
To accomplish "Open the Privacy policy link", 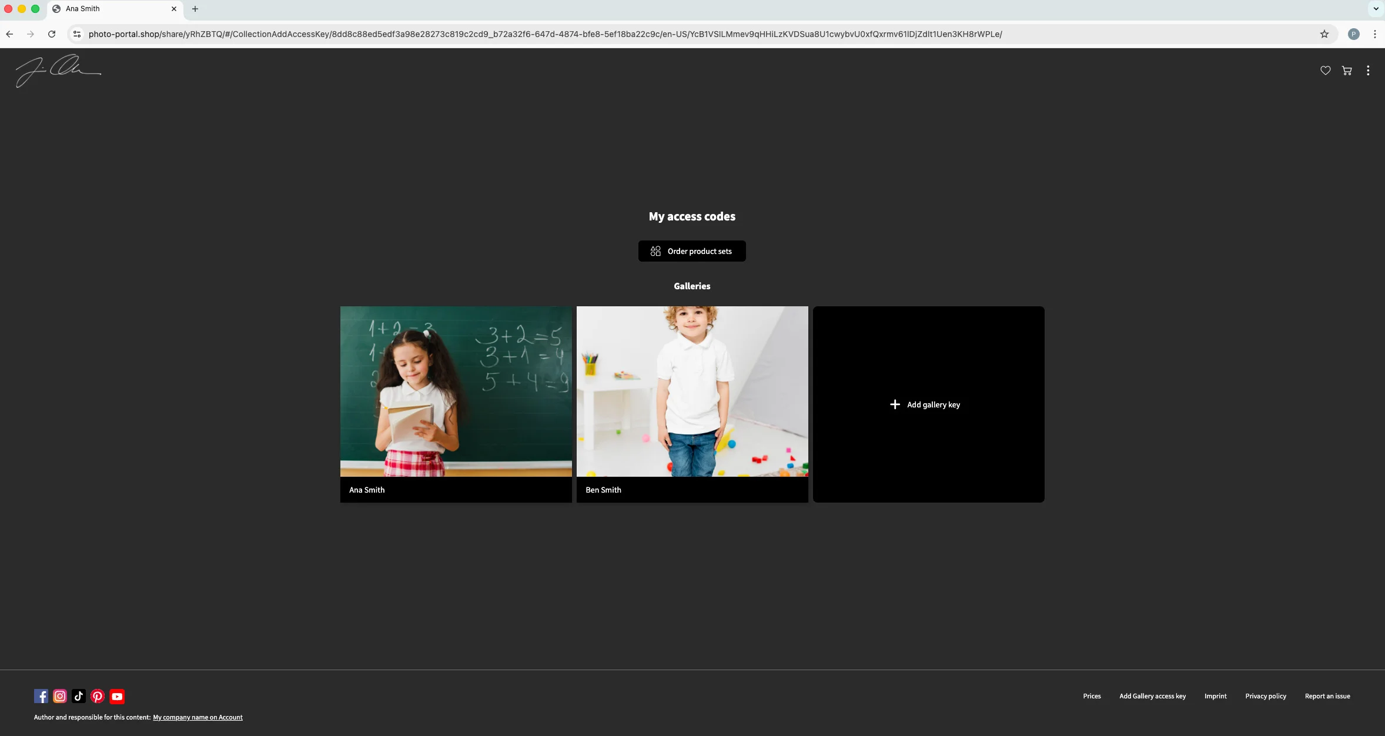I will pyautogui.click(x=1265, y=696).
